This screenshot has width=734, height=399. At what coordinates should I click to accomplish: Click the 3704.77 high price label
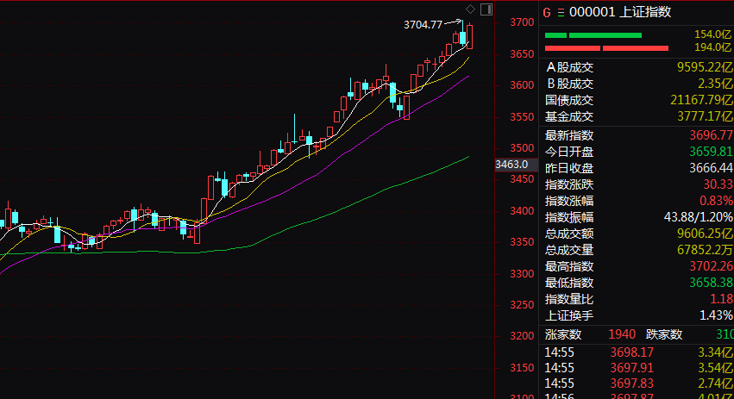[x=423, y=25]
